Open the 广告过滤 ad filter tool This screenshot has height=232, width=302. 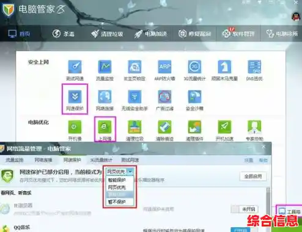(x=164, y=100)
